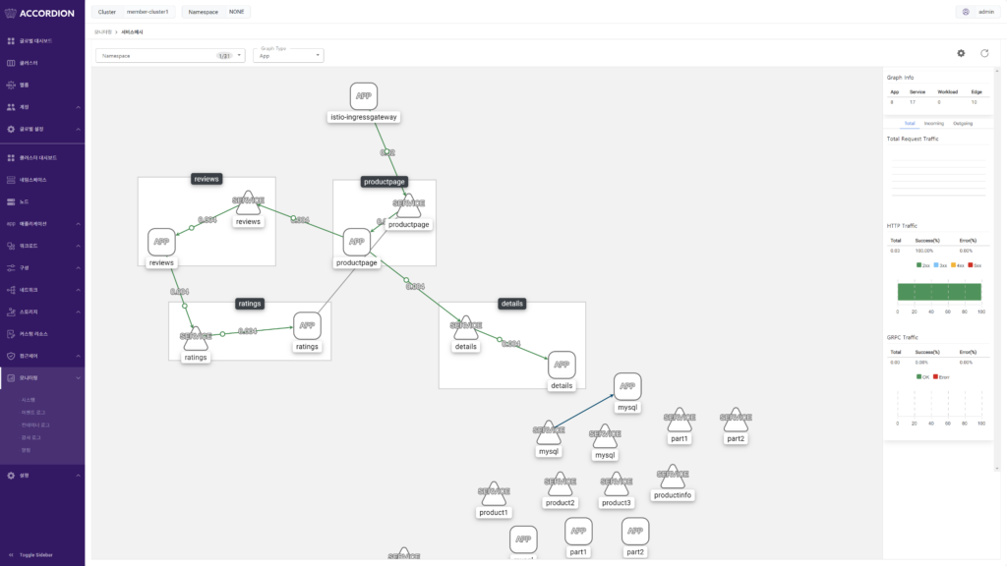The height and width of the screenshot is (566, 1007).
Task: Open the 커스텀 리소스 document icon
Action: [x=11, y=334]
